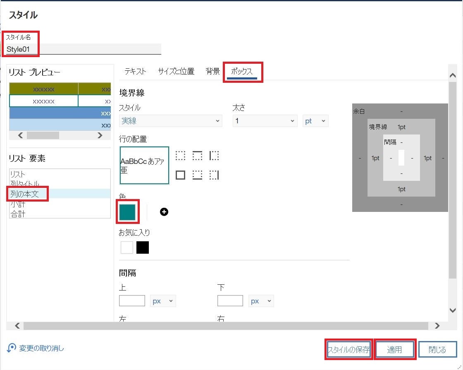Switch to the 背景 tab
The width and height of the screenshot is (463, 370).
click(212, 71)
